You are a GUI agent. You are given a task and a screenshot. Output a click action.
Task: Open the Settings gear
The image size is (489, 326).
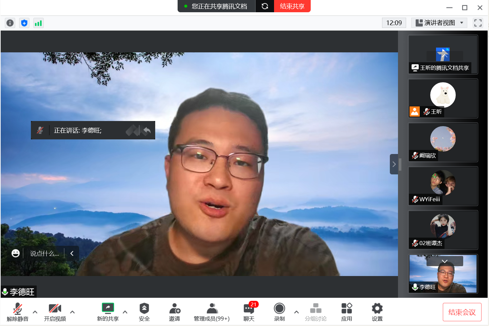click(377, 312)
